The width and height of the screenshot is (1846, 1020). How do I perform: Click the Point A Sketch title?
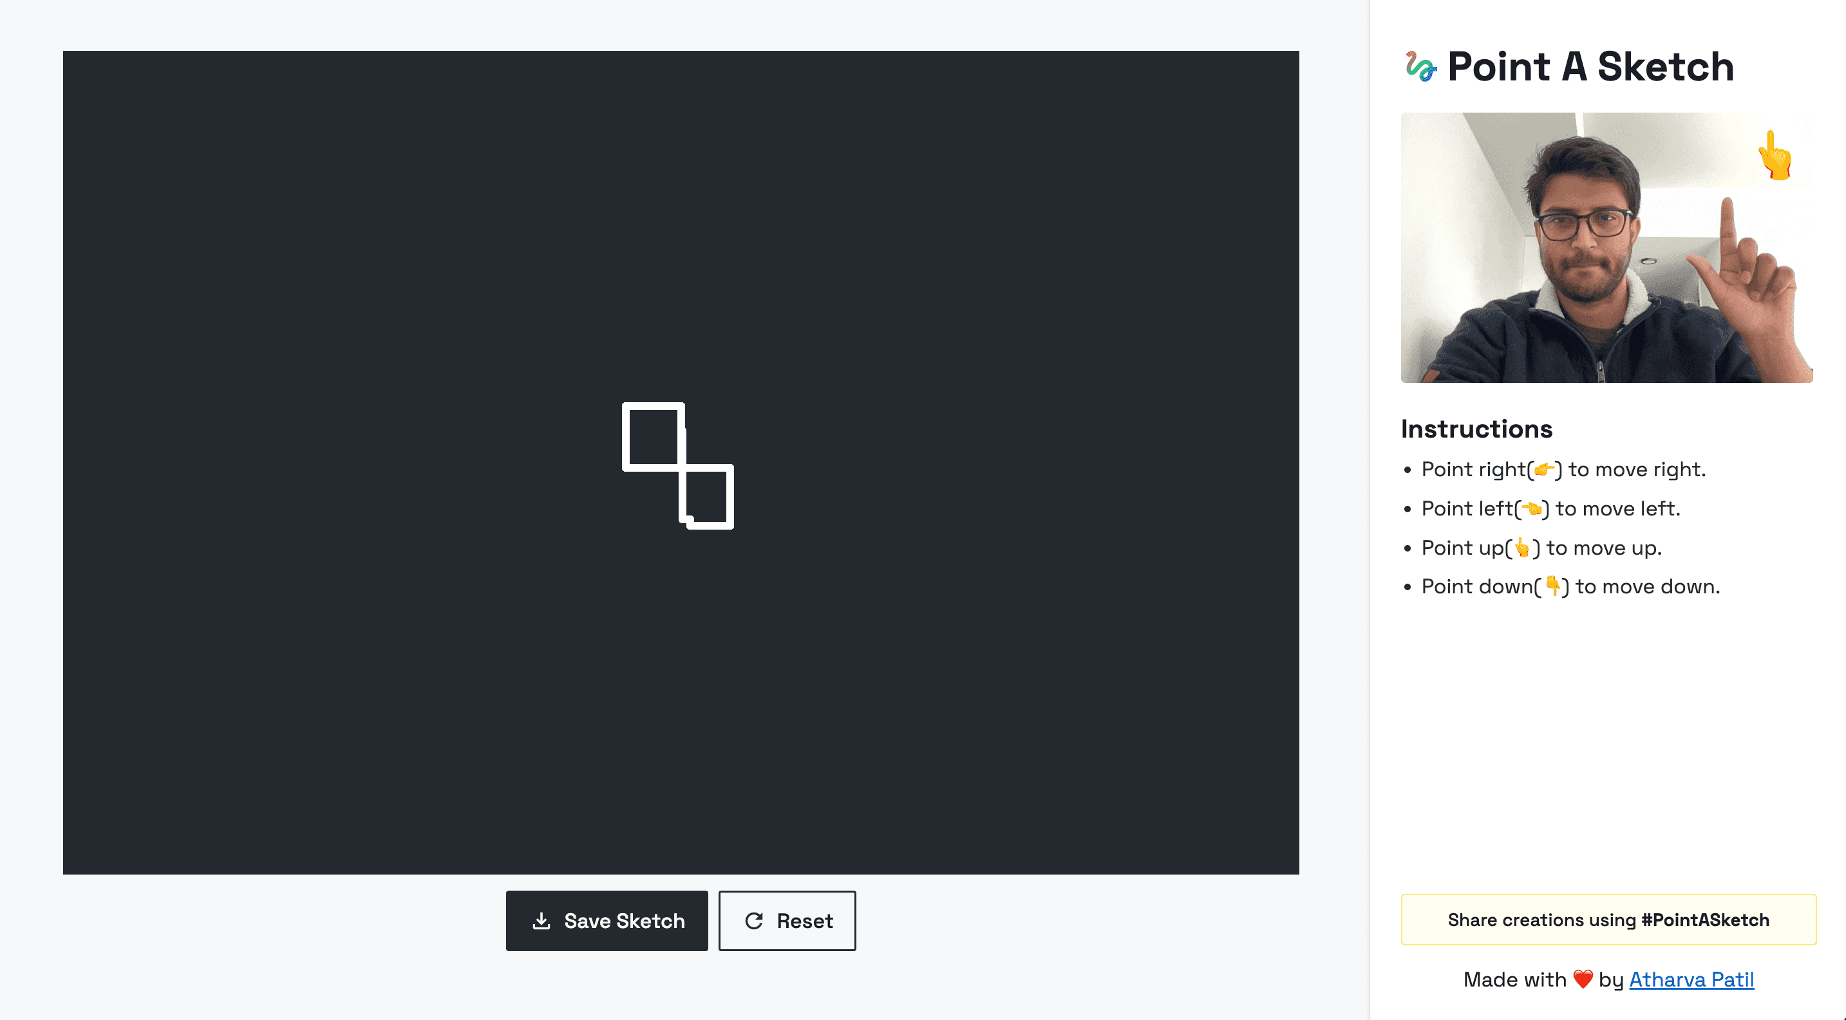click(x=1590, y=67)
